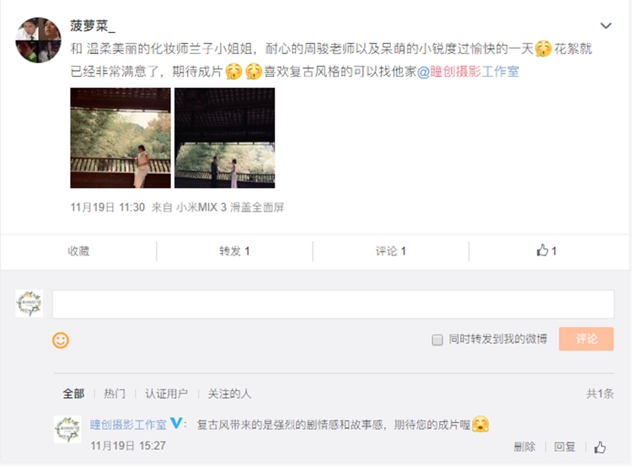Open 瞳创摄影工作室 commenter avatar
Viewport: 632px width, 466px height.
pyautogui.click(x=67, y=429)
